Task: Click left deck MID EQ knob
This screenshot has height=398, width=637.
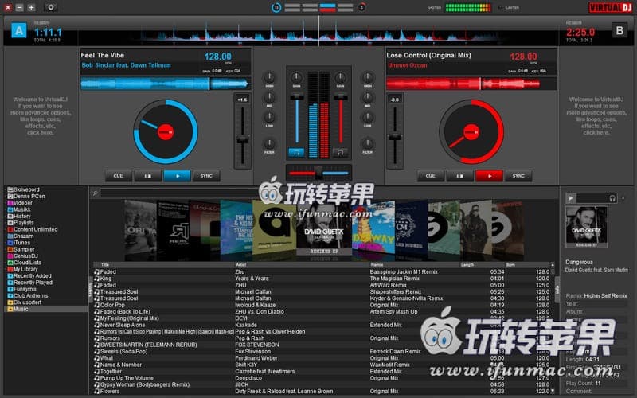Action: [x=269, y=96]
